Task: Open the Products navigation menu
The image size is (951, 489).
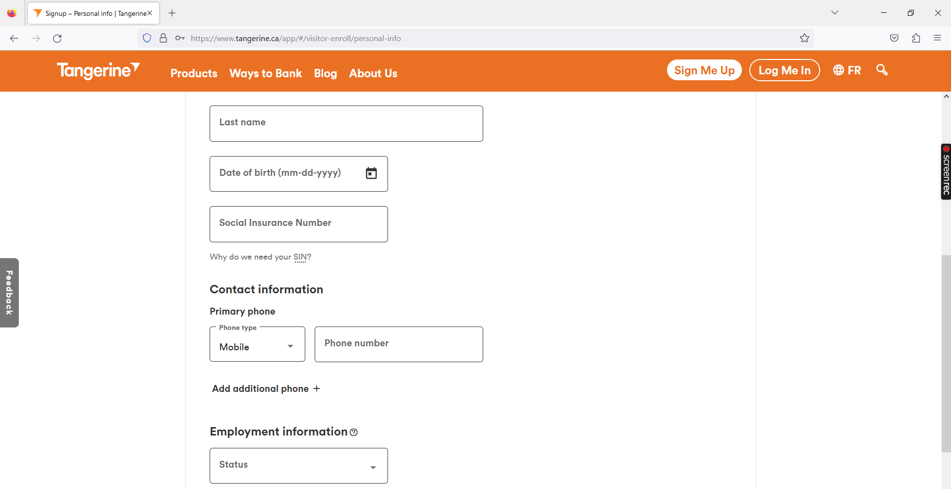Action: (x=193, y=73)
